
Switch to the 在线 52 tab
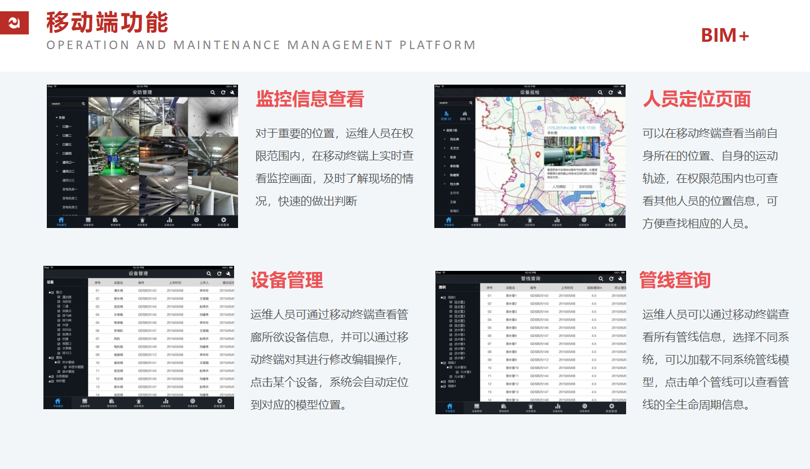(x=446, y=116)
